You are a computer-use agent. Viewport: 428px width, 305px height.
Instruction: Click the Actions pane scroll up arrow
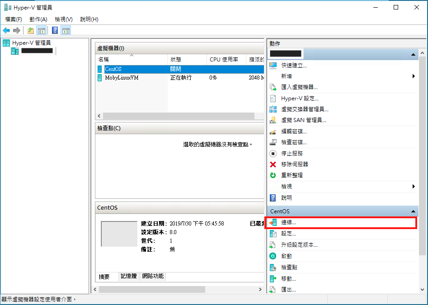point(422,53)
